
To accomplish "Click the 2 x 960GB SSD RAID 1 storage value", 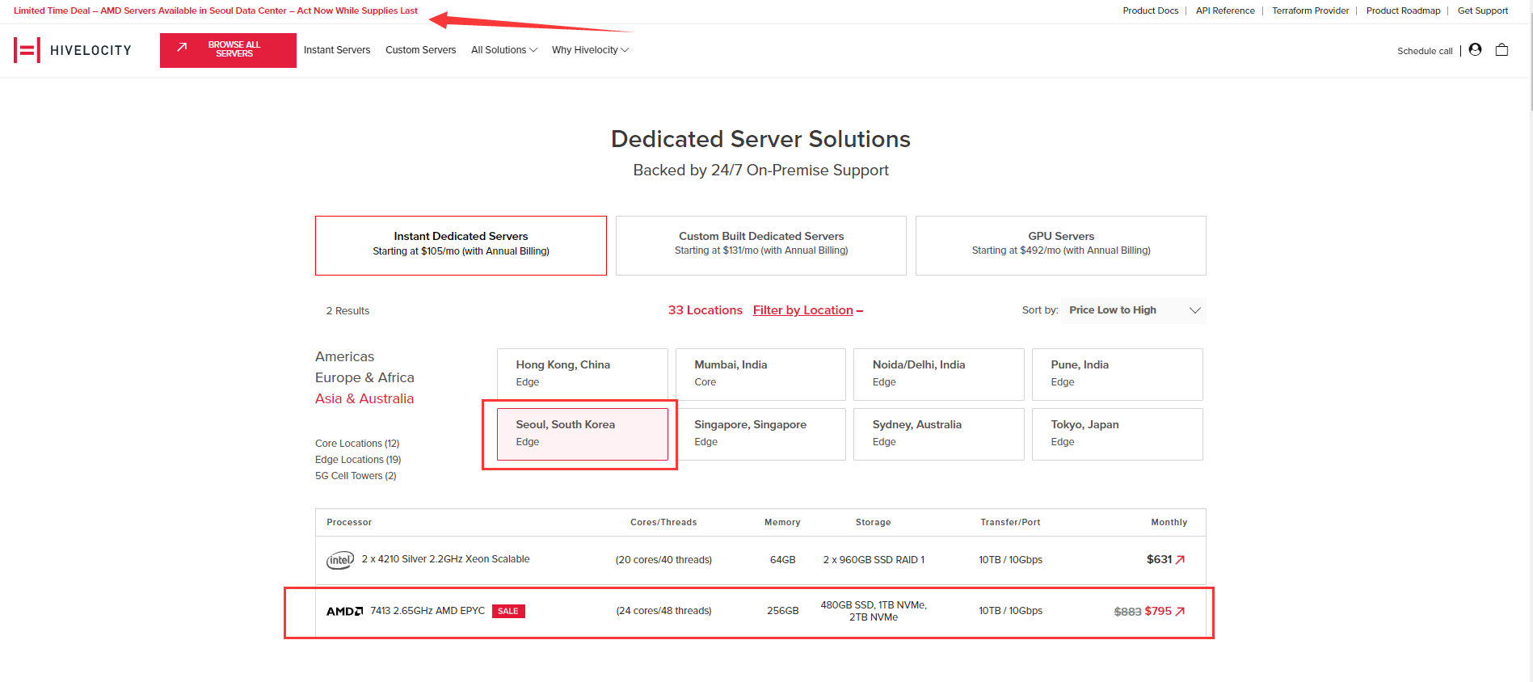I will pos(874,560).
